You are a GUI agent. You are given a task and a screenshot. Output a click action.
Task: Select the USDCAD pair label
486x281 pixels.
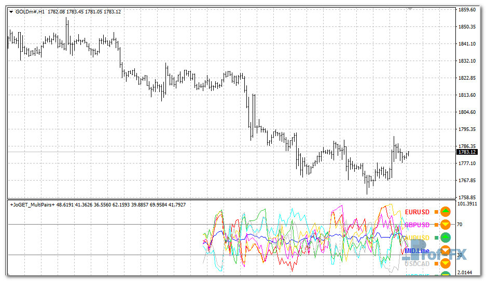(417, 264)
